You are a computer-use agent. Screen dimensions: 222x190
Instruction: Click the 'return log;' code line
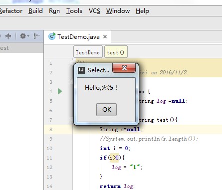[x=117, y=186]
